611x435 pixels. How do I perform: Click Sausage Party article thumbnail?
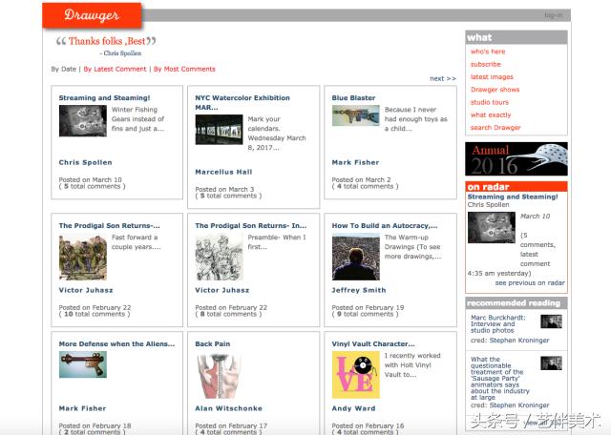pyautogui.click(x=552, y=362)
